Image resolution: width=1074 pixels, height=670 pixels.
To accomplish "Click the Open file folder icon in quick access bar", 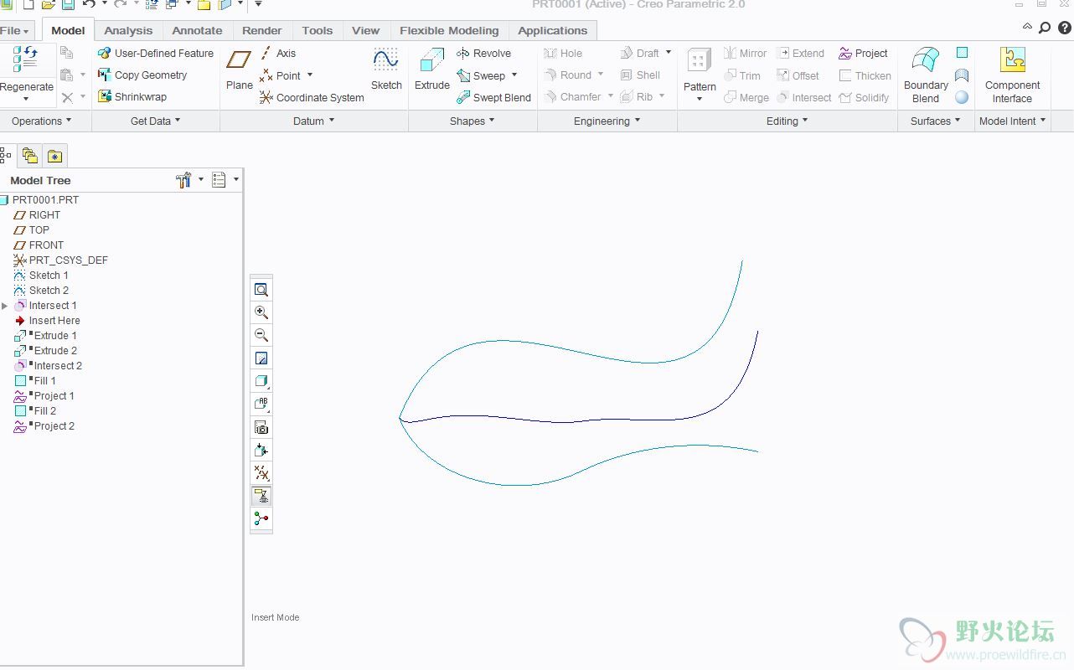I will coord(49,5).
